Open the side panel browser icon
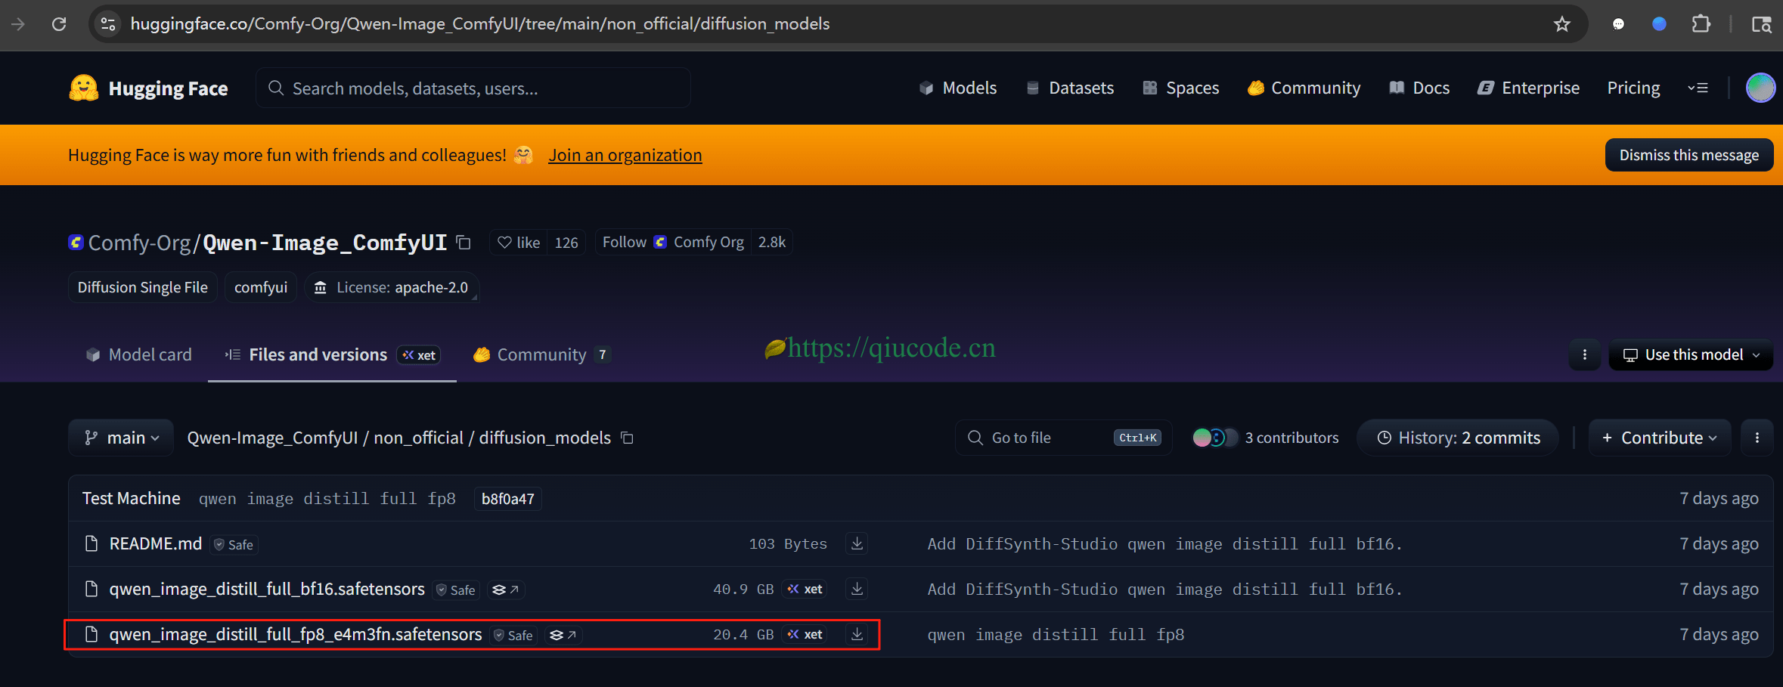Screen dimensions: 1783x687 [1762, 24]
